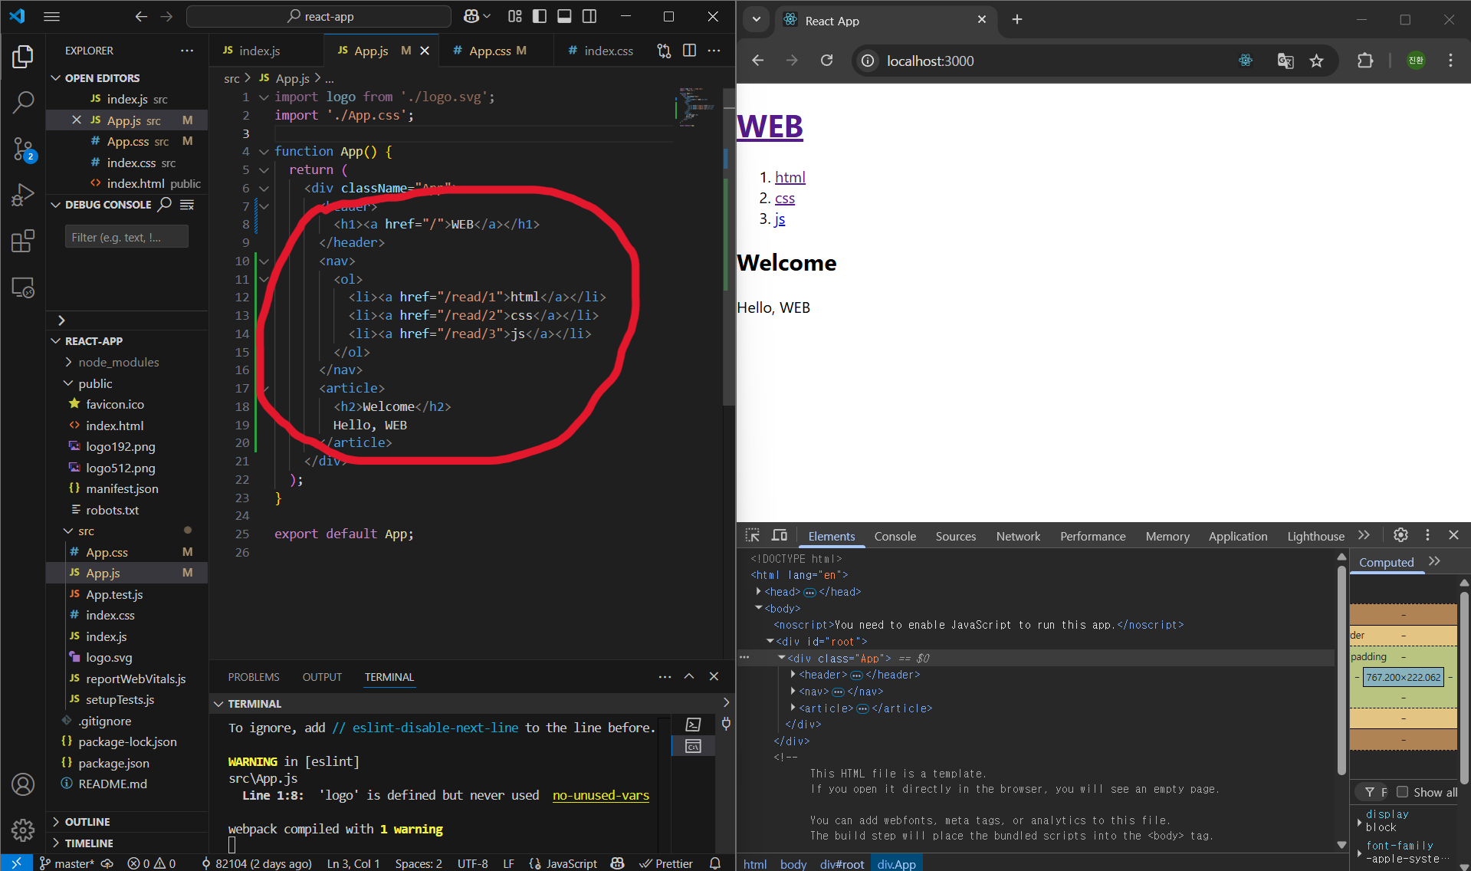Bookmark this page with star icon
Viewport: 1471px width, 871px height.
[x=1316, y=61]
